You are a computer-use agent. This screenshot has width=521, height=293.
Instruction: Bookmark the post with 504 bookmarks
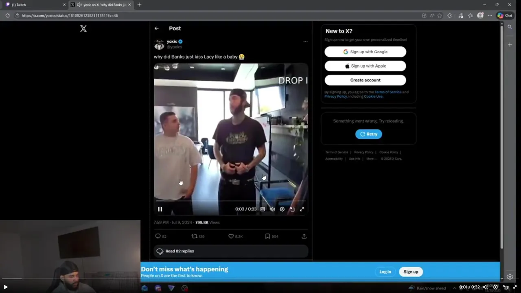(x=267, y=236)
